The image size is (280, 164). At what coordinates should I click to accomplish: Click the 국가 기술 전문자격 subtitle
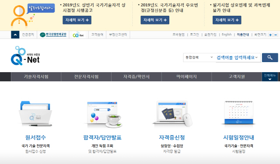(x=35, y=146)
